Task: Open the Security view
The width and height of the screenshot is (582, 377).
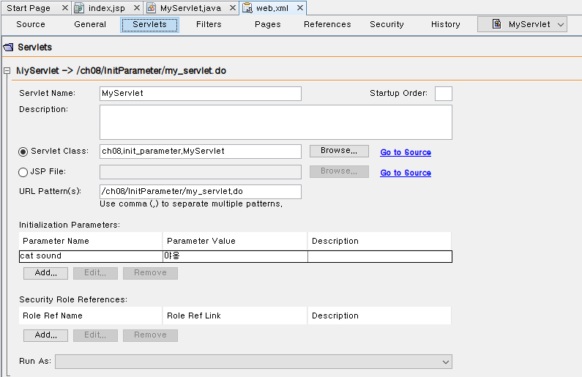Action: click(387, 24)
